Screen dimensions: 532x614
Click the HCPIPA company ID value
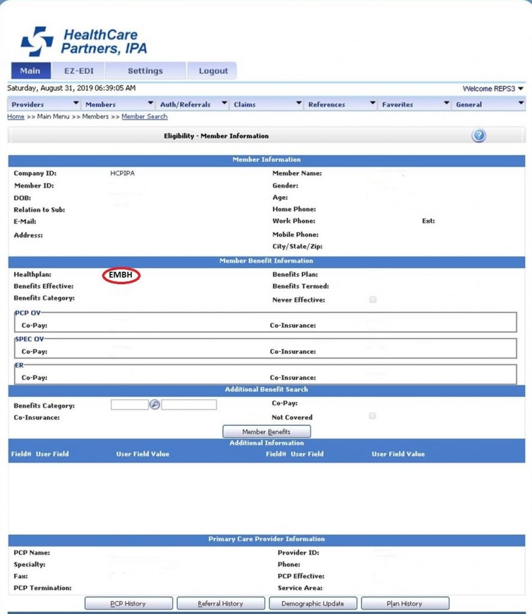click(122, 173)
